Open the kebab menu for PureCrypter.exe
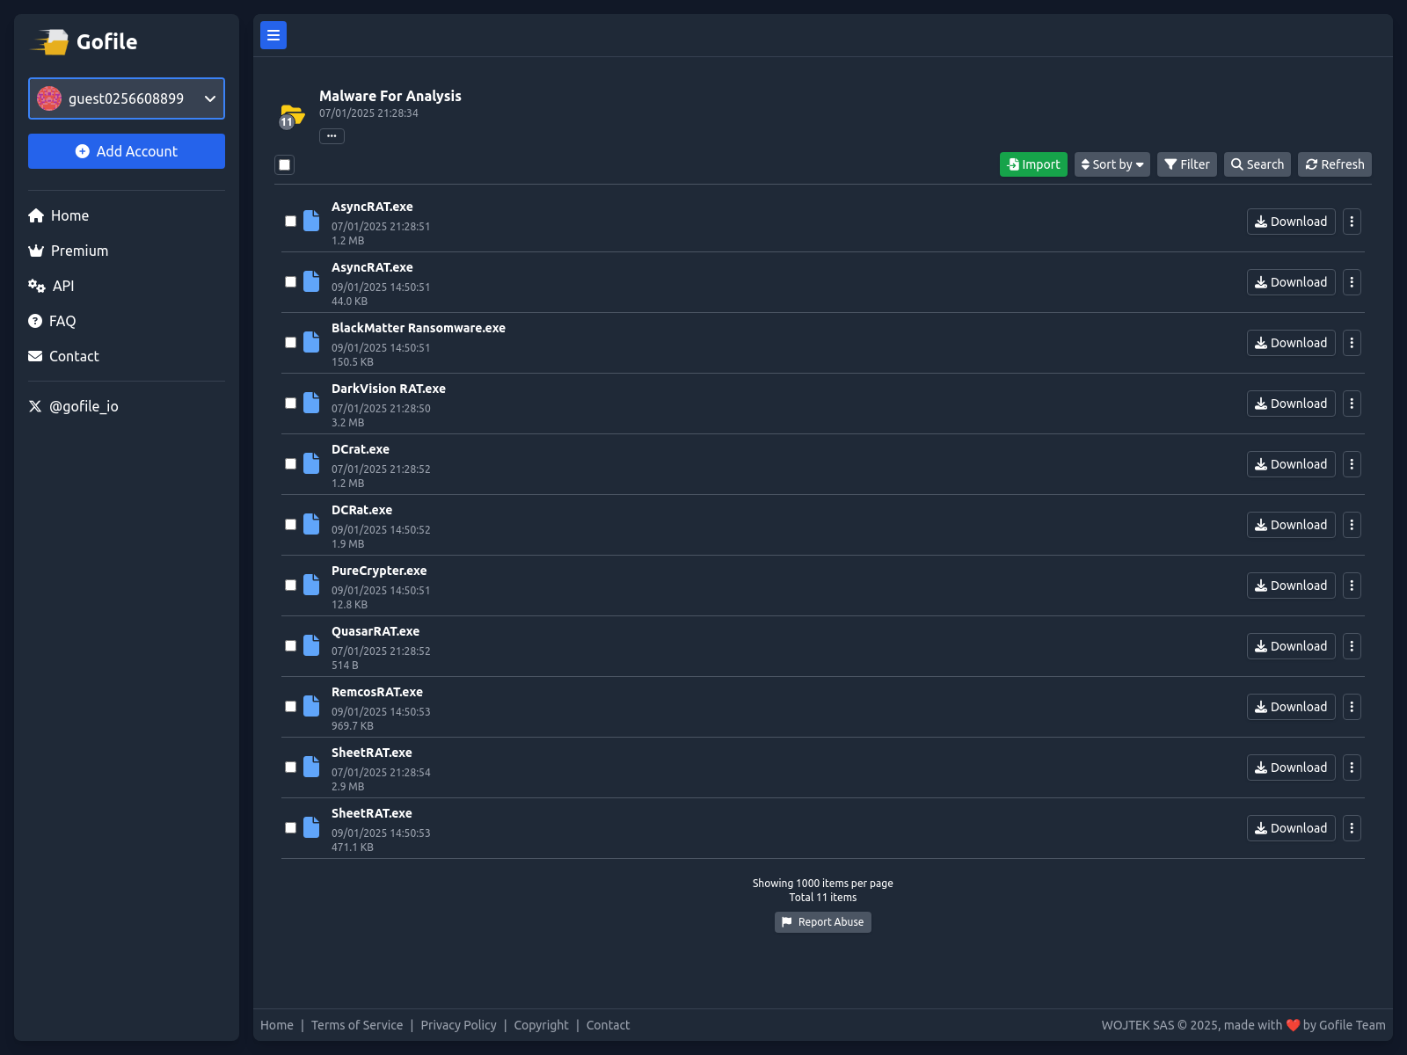 tap(1352, 586)
